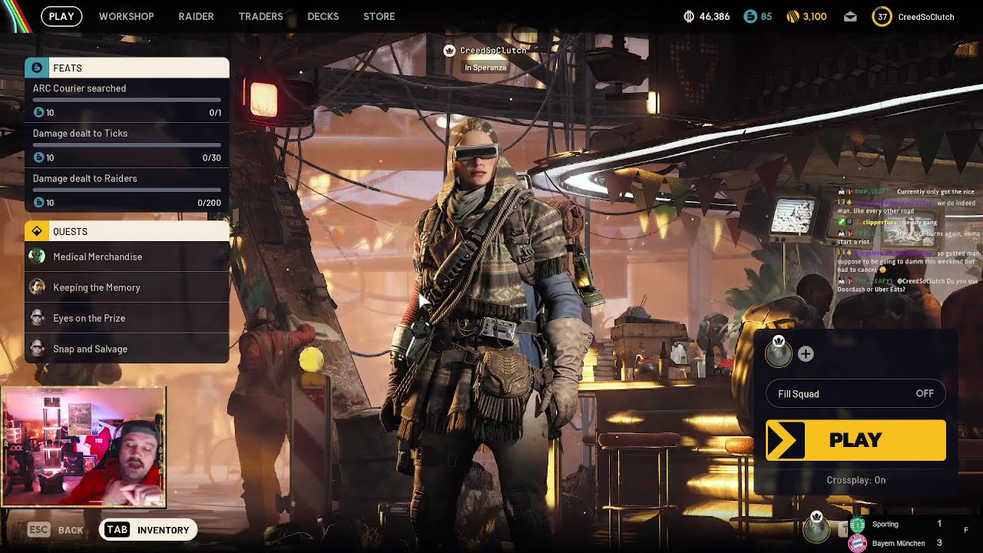Select the Medical Merchandise quest giver portrait
Screen dimensions: 983x553
pos(37,257)
